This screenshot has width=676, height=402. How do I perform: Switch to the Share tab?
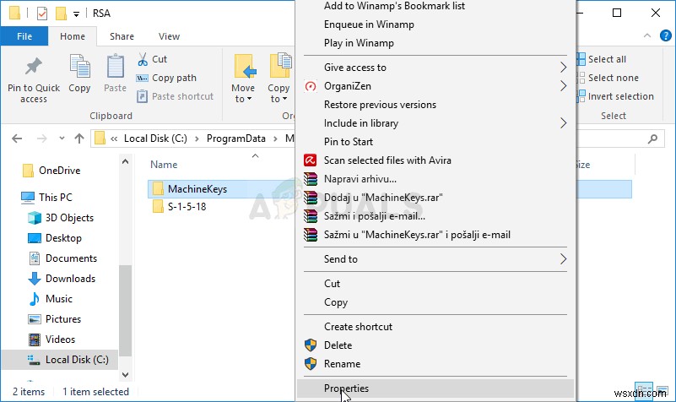(x=122, y=36)
